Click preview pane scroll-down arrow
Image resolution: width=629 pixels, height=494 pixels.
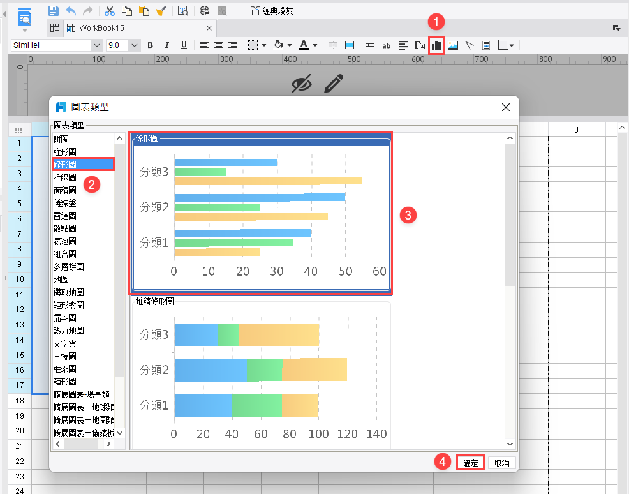pyautogui.click(x=510, y=444)
